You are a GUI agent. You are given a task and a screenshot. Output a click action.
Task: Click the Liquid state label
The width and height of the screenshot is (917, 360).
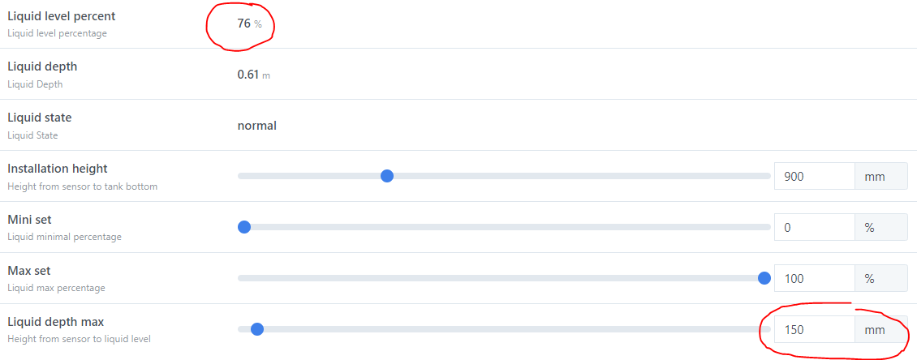[x=40, y=118]
